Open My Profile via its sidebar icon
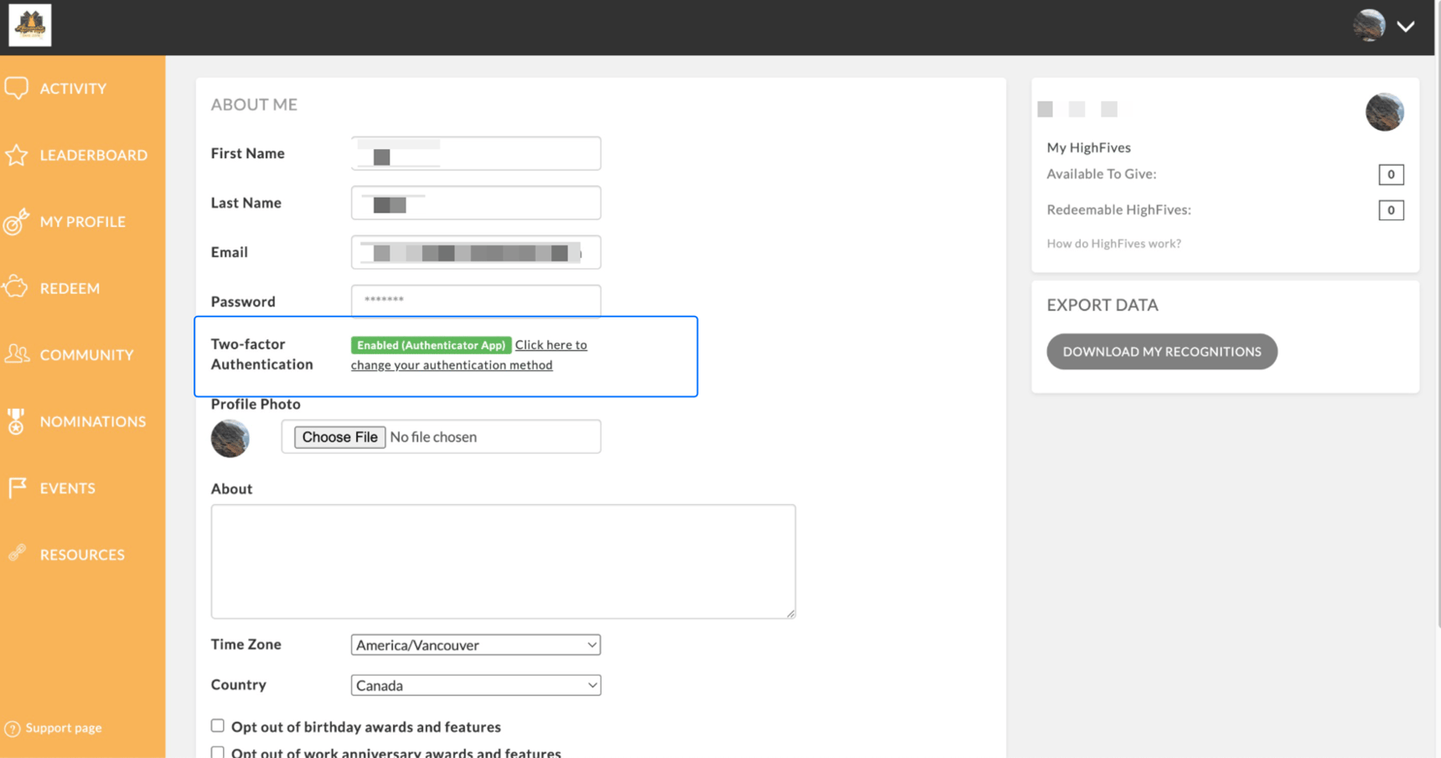Image resolution: width=1441 pixels, height=758 pixels. (x=17, y=221)
